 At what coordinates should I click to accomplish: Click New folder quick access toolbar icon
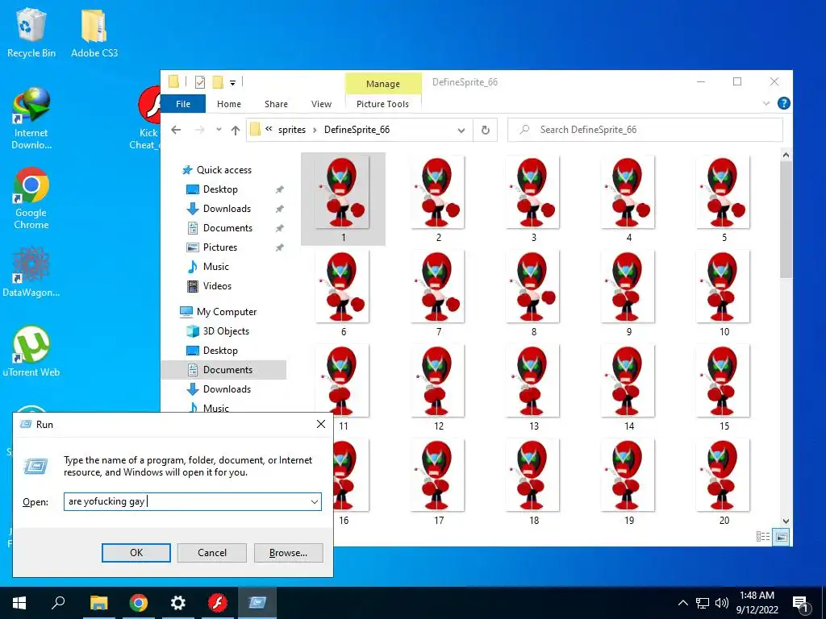click(218, 82)
